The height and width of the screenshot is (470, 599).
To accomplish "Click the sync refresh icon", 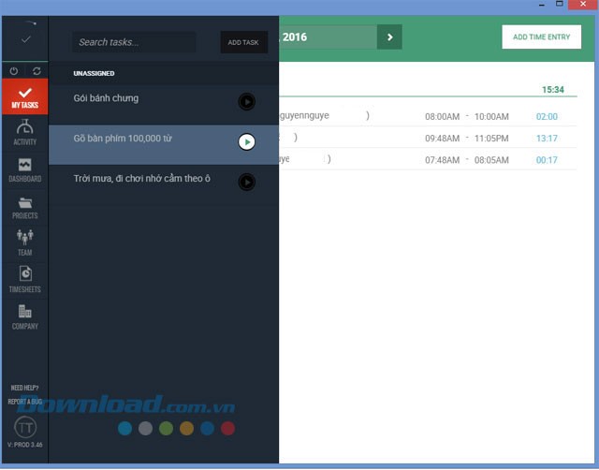I will coord(37,71).
